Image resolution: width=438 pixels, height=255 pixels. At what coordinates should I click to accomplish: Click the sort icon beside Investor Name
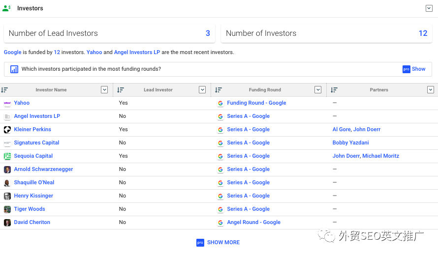click(x=4, y=90)
